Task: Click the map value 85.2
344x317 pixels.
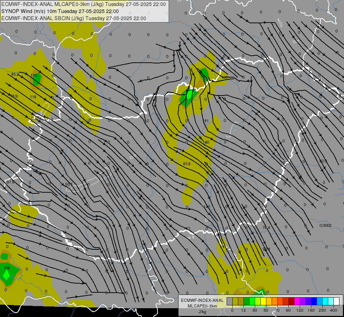Action: pyautogui.click(x=15, y=75)
